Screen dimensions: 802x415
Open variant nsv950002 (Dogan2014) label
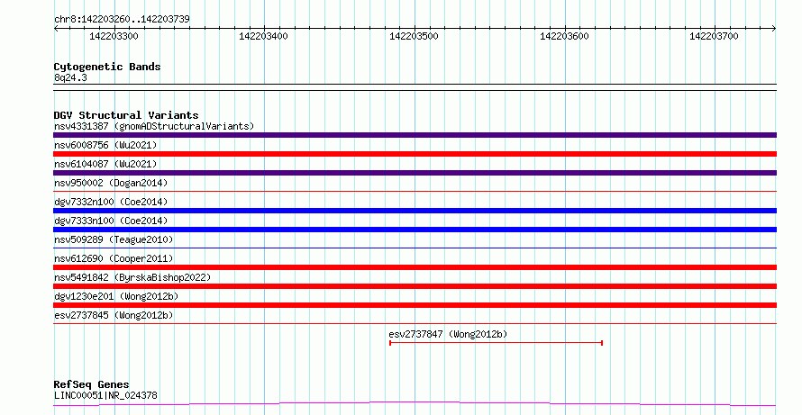(111, 183)
